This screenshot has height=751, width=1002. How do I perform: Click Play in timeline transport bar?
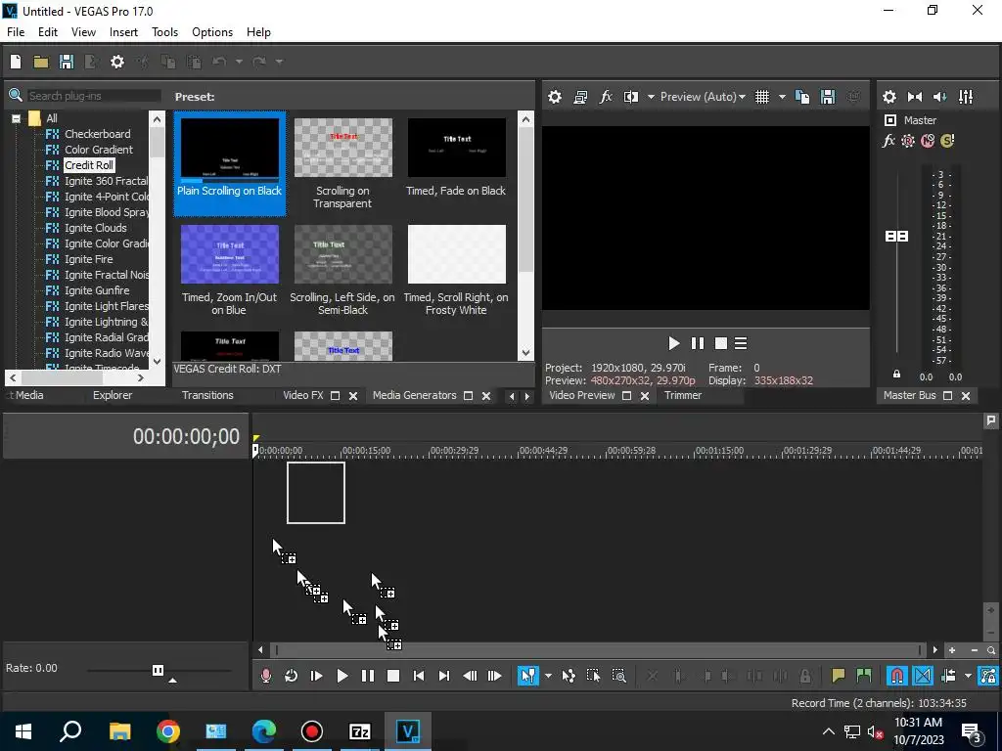[x=342, y=676]
